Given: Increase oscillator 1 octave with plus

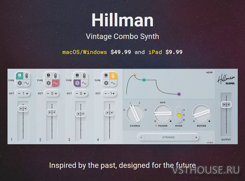Looking at the screenshot, I should (x=27, y=94).
